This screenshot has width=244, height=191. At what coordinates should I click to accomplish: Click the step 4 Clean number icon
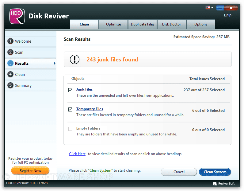point(10,74)
